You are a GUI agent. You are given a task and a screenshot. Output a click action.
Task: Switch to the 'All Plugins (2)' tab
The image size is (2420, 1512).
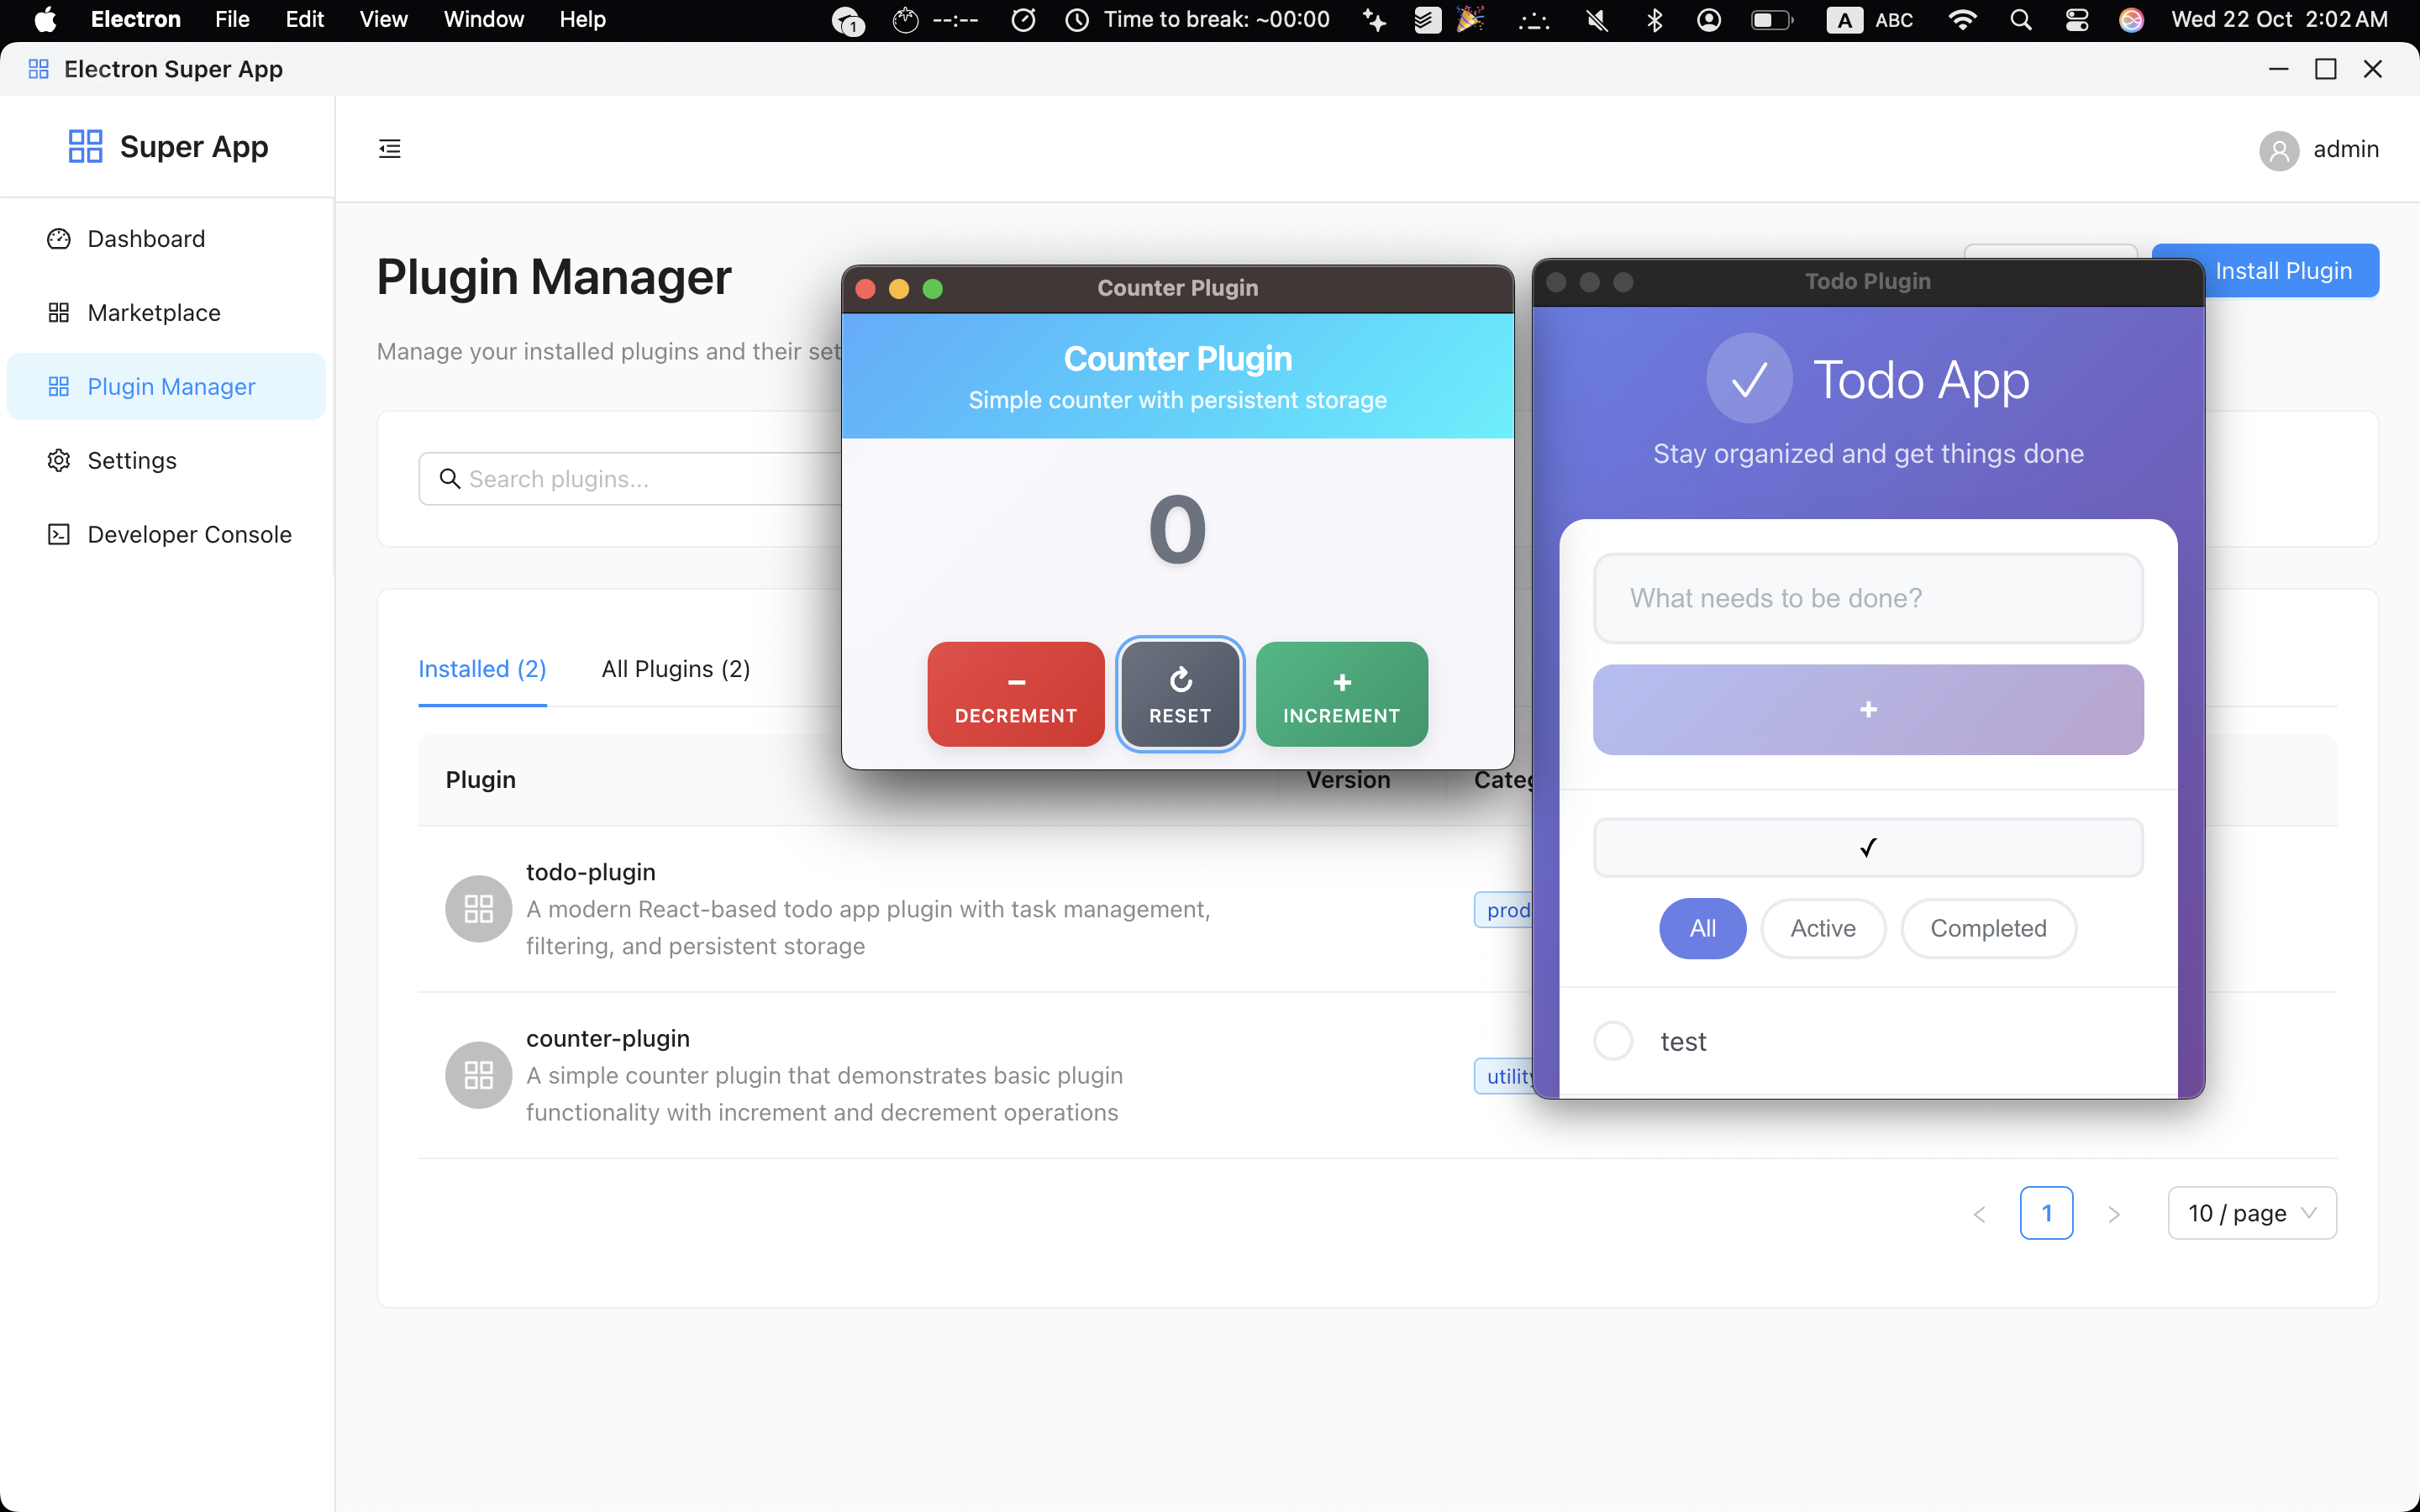[675, 668]
